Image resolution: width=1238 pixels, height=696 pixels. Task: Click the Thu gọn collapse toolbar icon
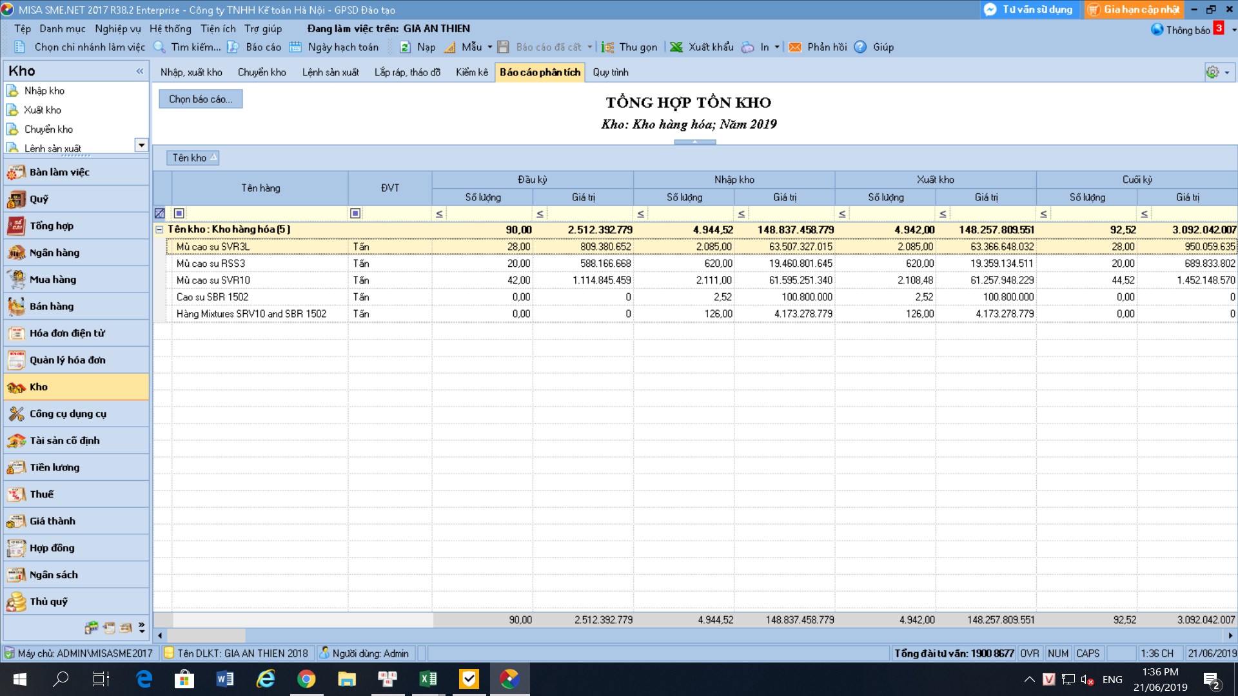point(607,47)
